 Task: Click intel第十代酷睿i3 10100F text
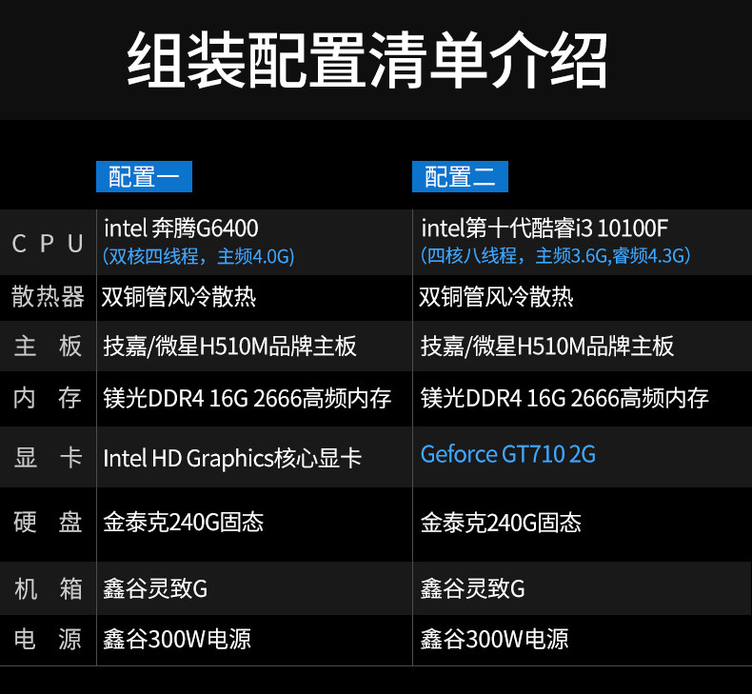click(544, 228)
